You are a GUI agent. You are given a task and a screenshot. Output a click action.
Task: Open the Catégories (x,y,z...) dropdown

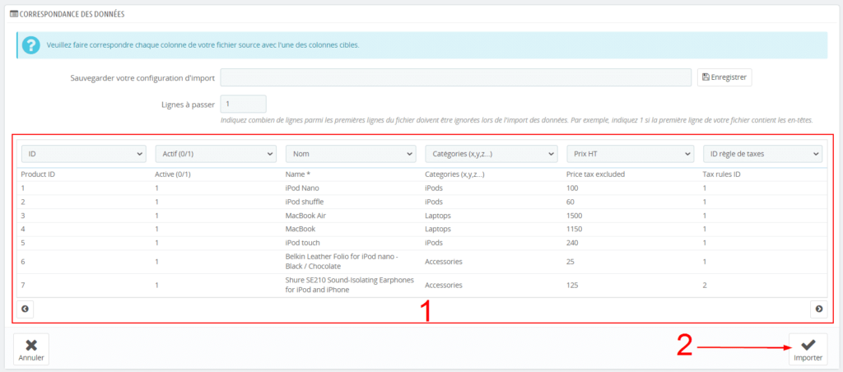[491, 154]
